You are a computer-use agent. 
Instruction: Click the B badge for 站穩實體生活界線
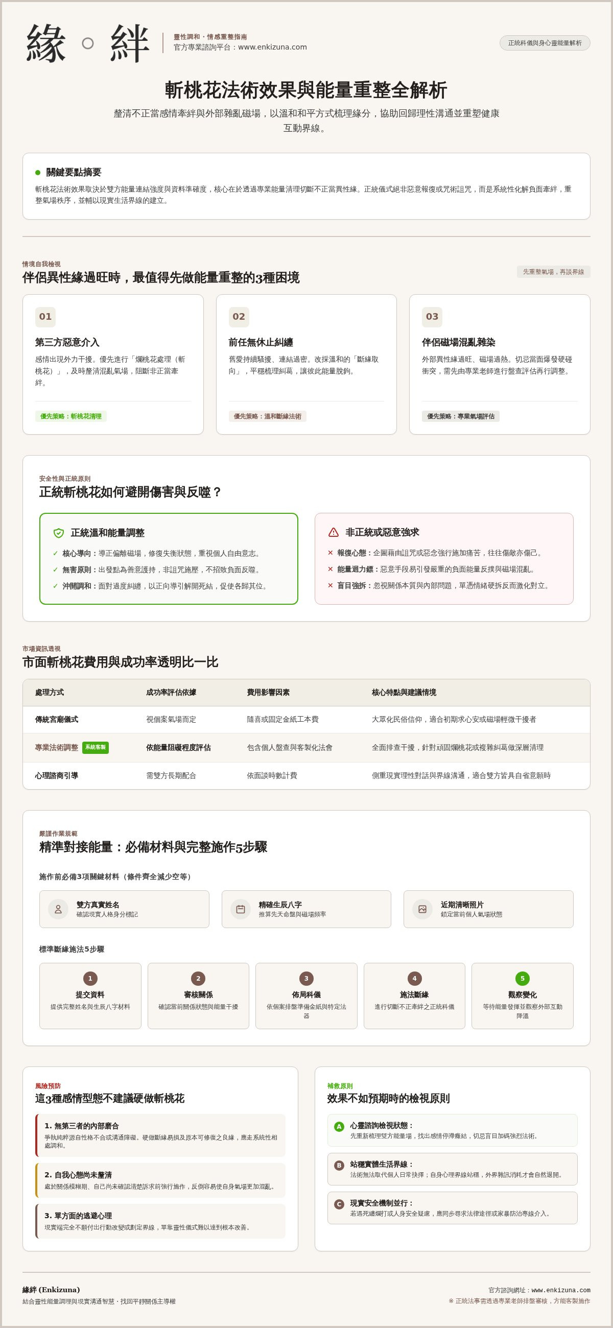pos(339,1165)
